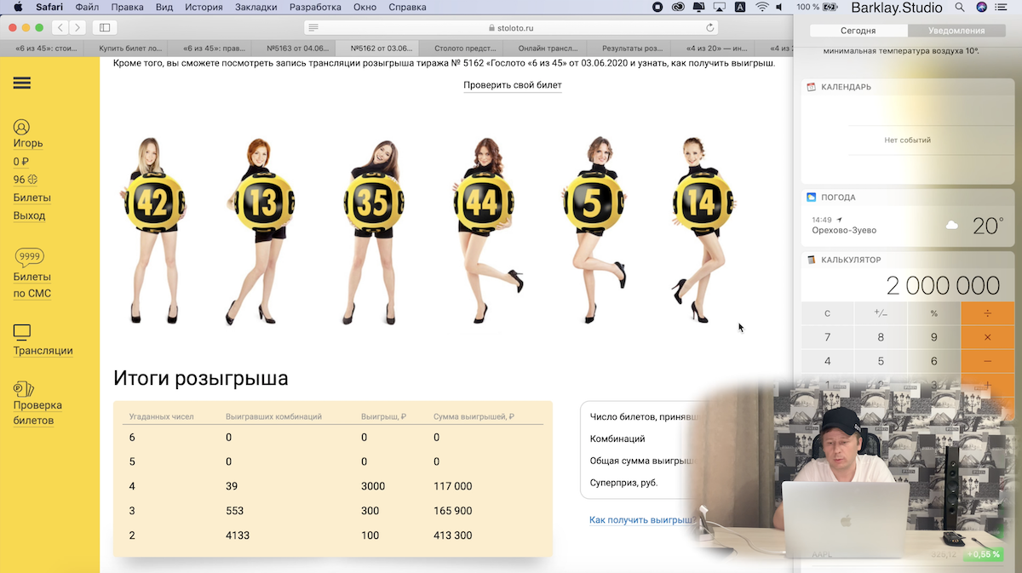Switch to tab Онлайн трансл...

(x=547, y=49)
